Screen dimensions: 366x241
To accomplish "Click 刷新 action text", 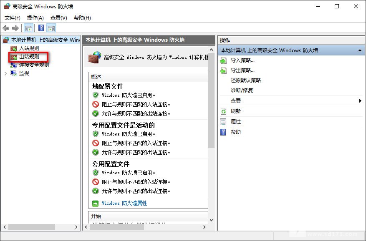I will 235,111.
